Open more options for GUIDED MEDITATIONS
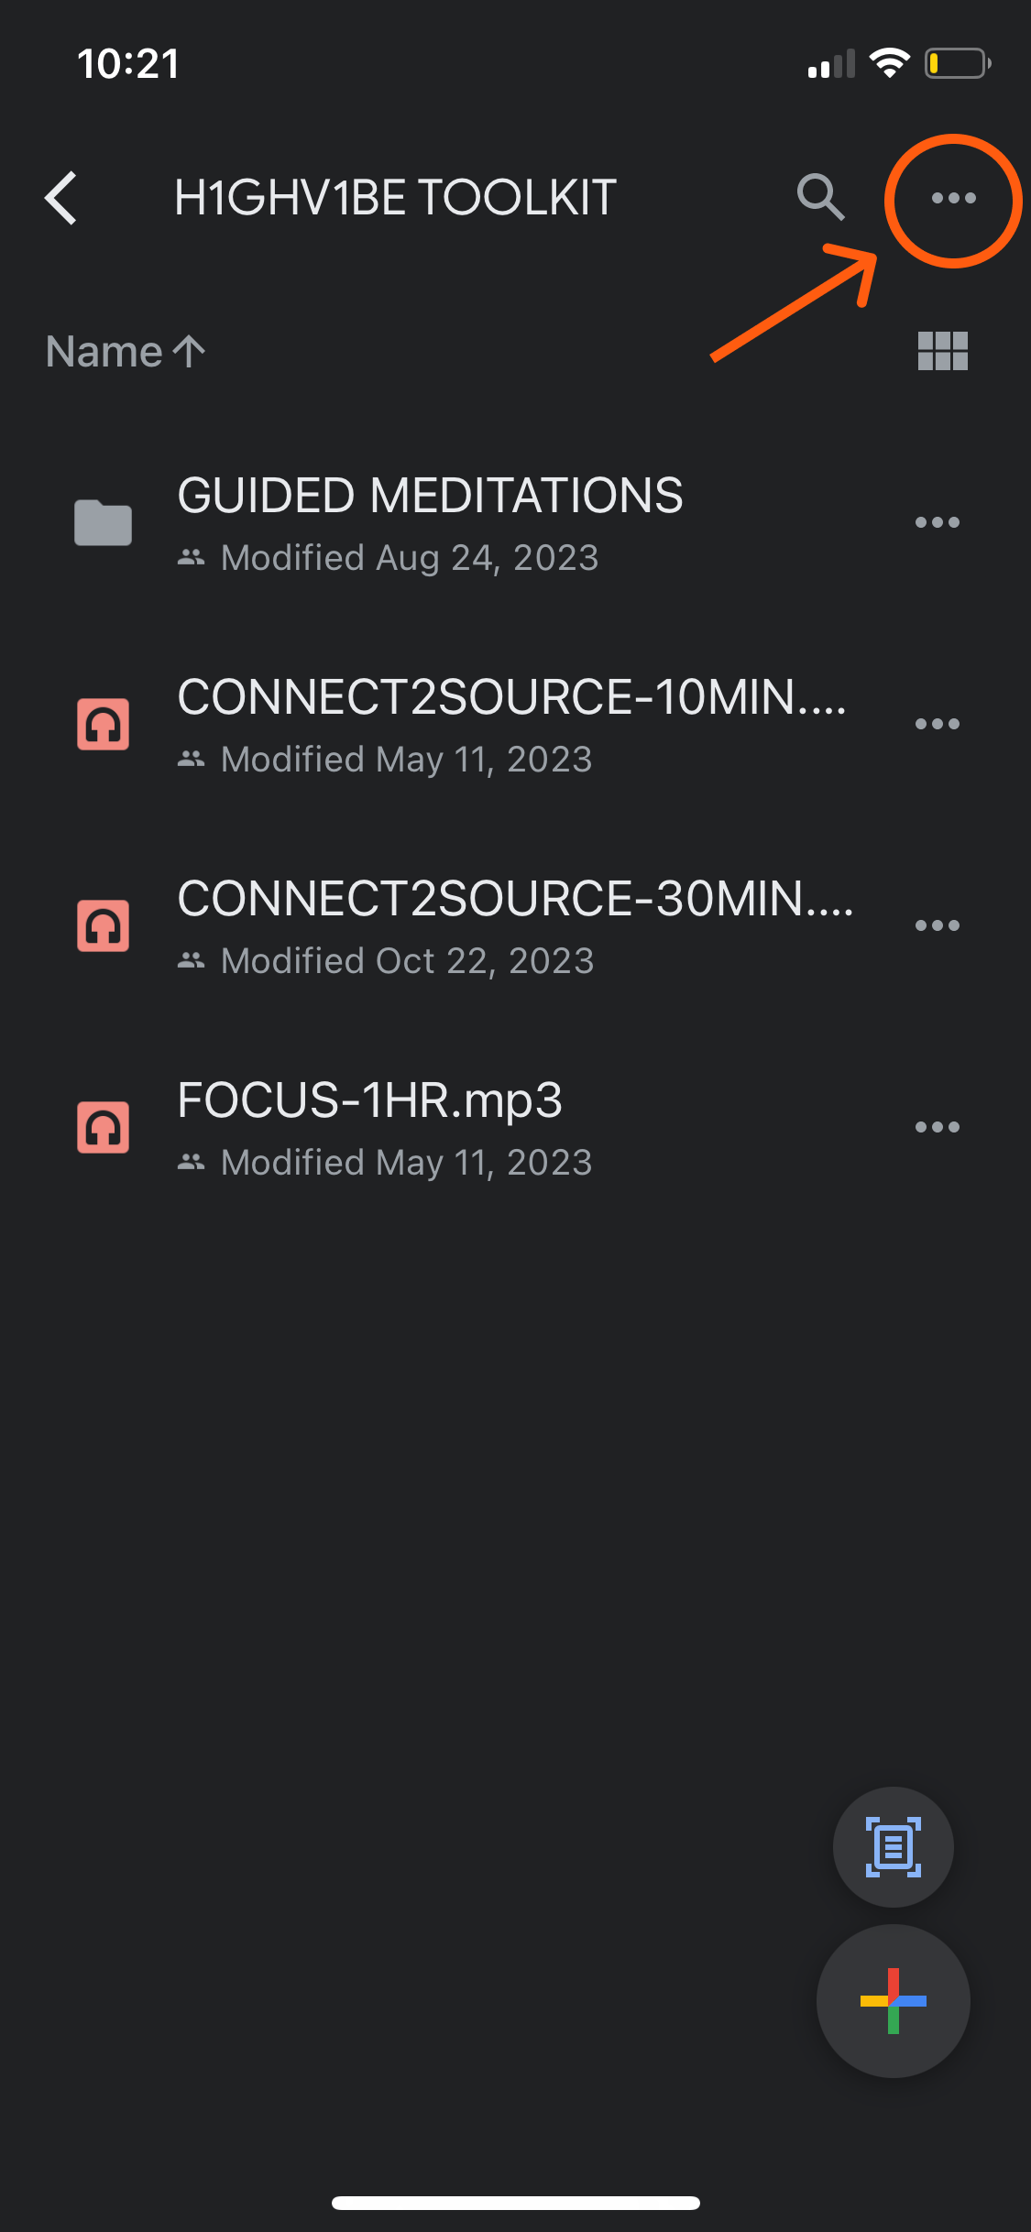 [937, 522]
